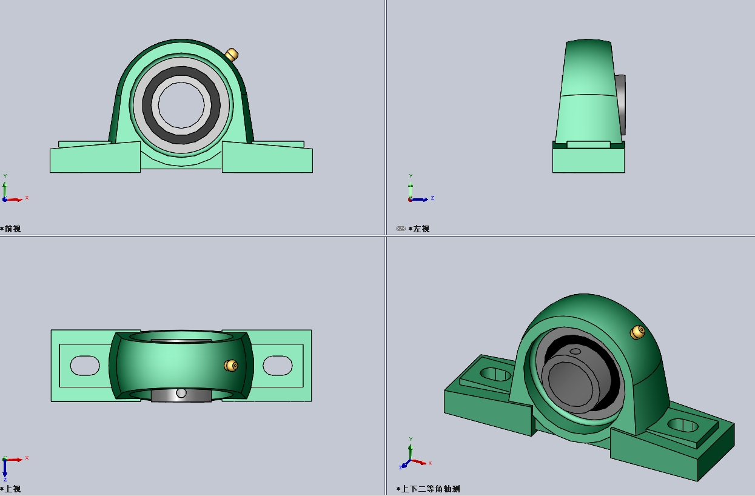Select the right mounting slot in isometric view
This screenshot has width=755, height=496.
pos(683,425)
